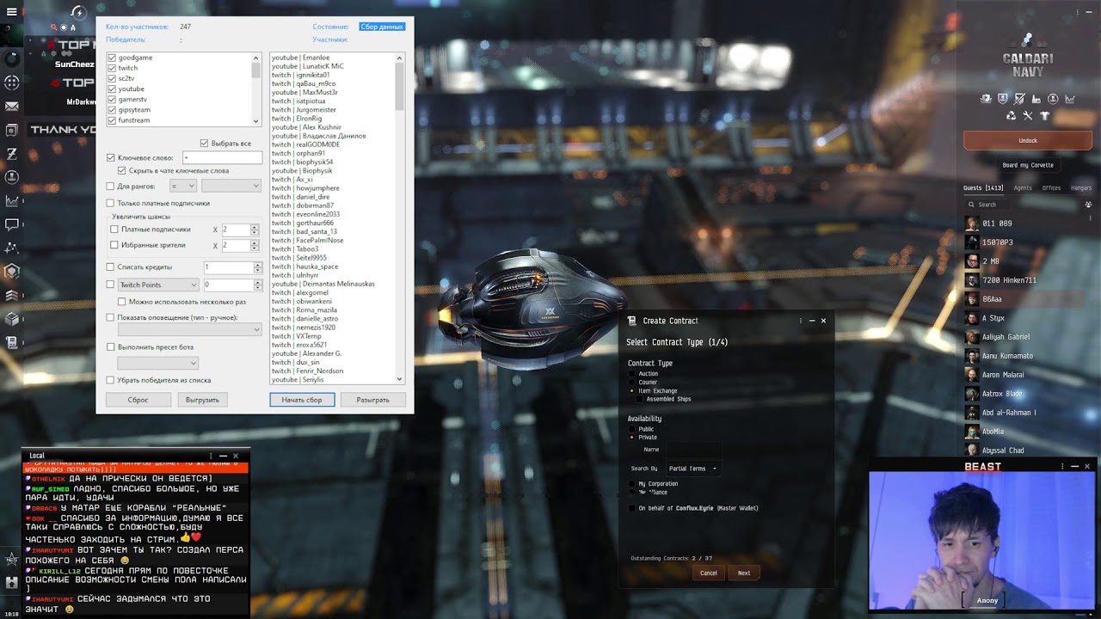
Task: Open the Wallet safe icon in sidebar
Action: pyautogui.click(x=12, y=130)
